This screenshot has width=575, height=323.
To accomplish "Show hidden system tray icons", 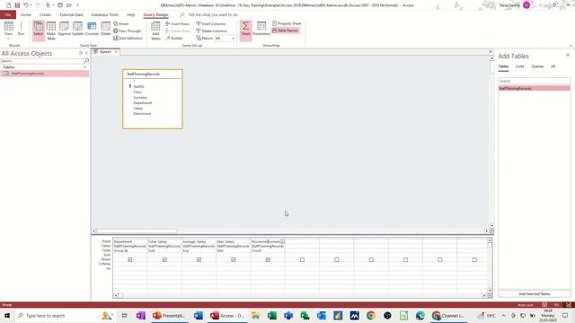I will (x=503, y=316).
